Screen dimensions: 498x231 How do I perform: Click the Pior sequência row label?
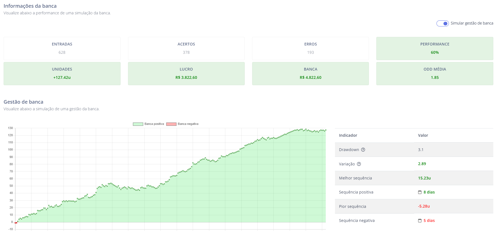coord(353,206)
